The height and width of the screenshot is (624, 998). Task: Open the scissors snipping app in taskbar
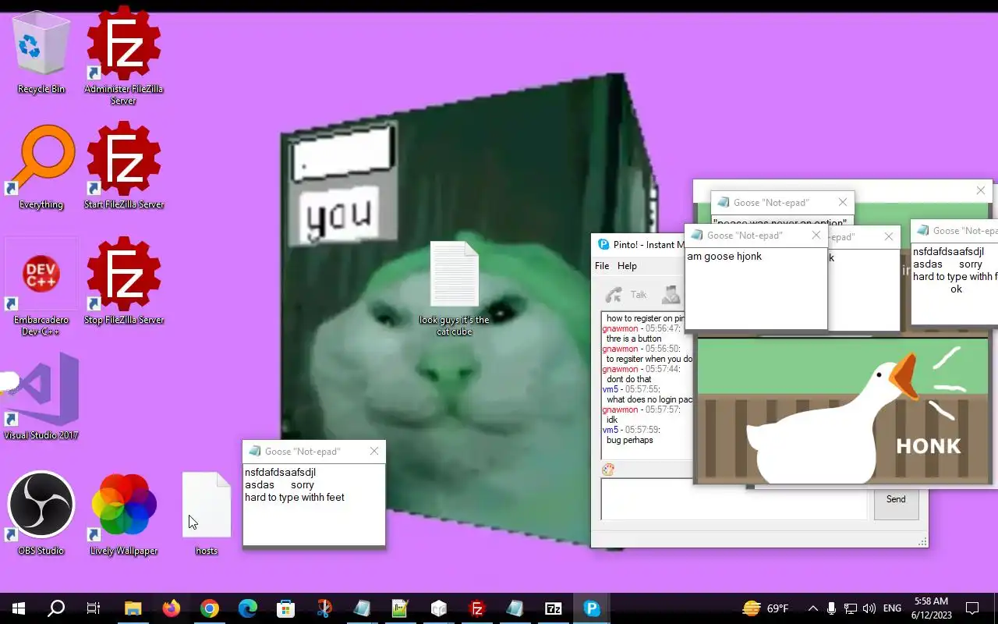tap(324, 608)
